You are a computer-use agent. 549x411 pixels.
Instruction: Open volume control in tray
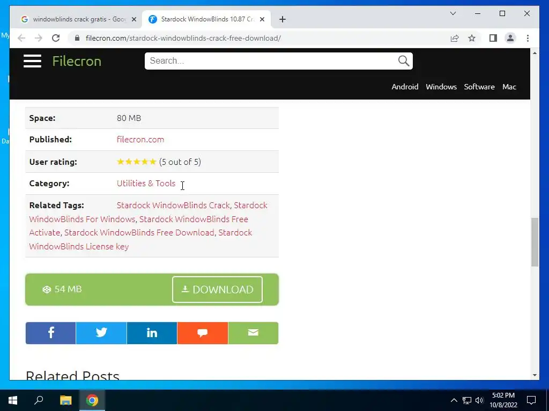point(479,400)
